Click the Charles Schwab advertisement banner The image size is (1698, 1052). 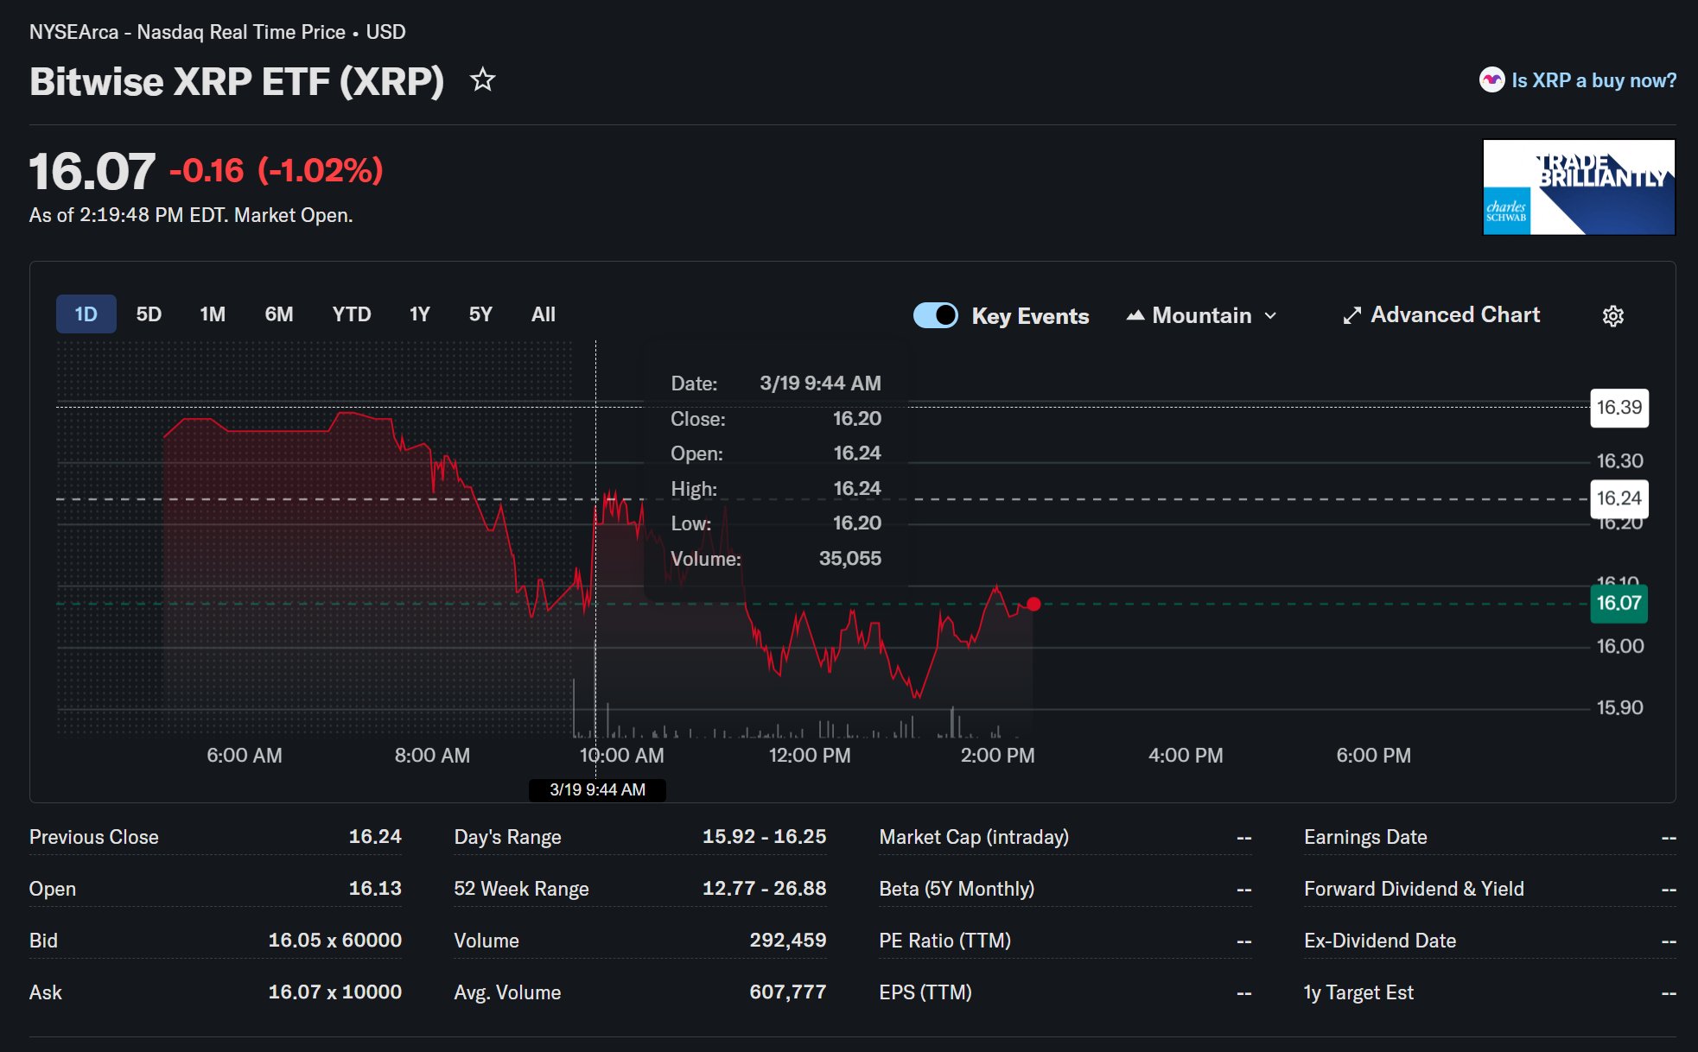pos(1579,187)
